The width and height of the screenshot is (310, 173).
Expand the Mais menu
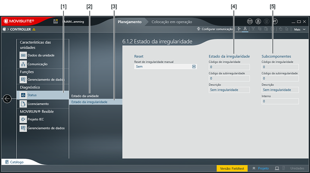[x=300, y=29]
